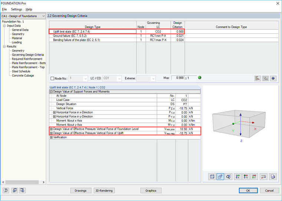The image size is (282, 201).
Task: View foundation in Z direction
Action: [x=254, y=177]
